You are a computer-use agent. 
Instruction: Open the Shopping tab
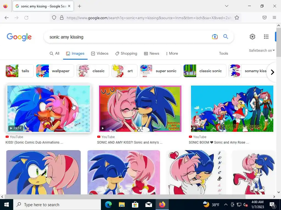tap(126, 53)
